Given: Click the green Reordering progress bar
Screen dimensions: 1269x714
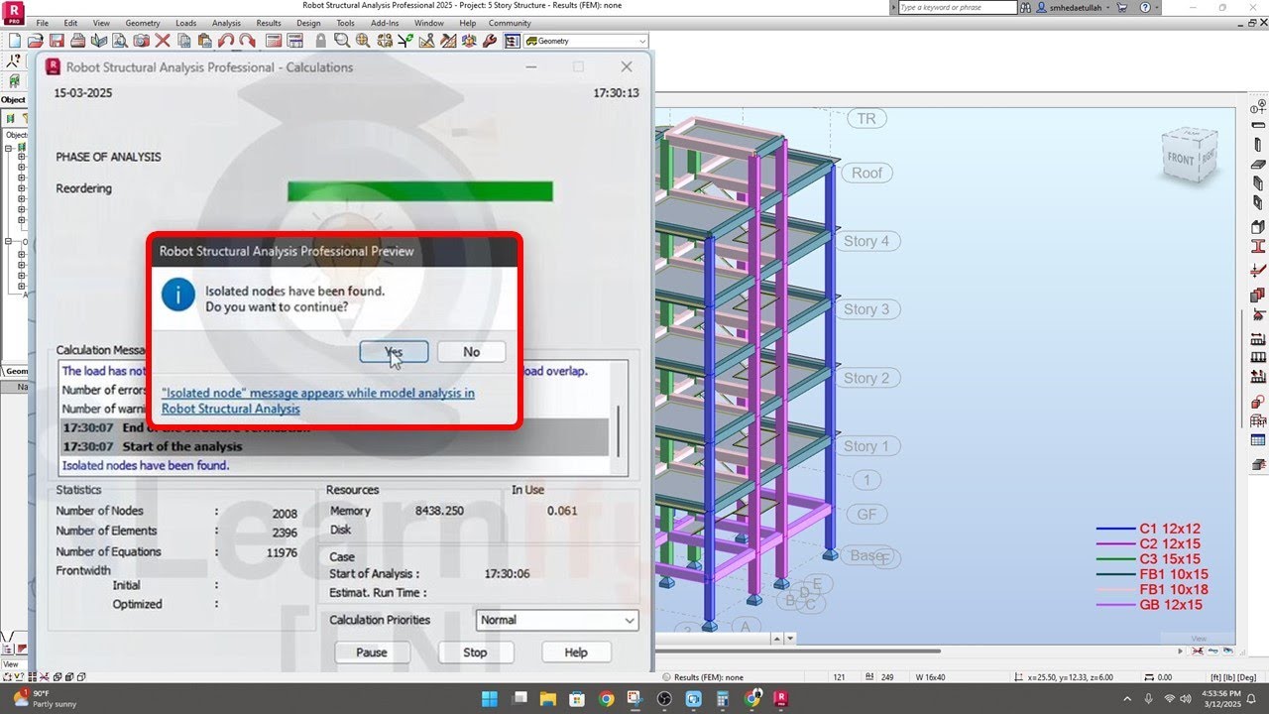Looking at the screenshot, I should 419,191.
